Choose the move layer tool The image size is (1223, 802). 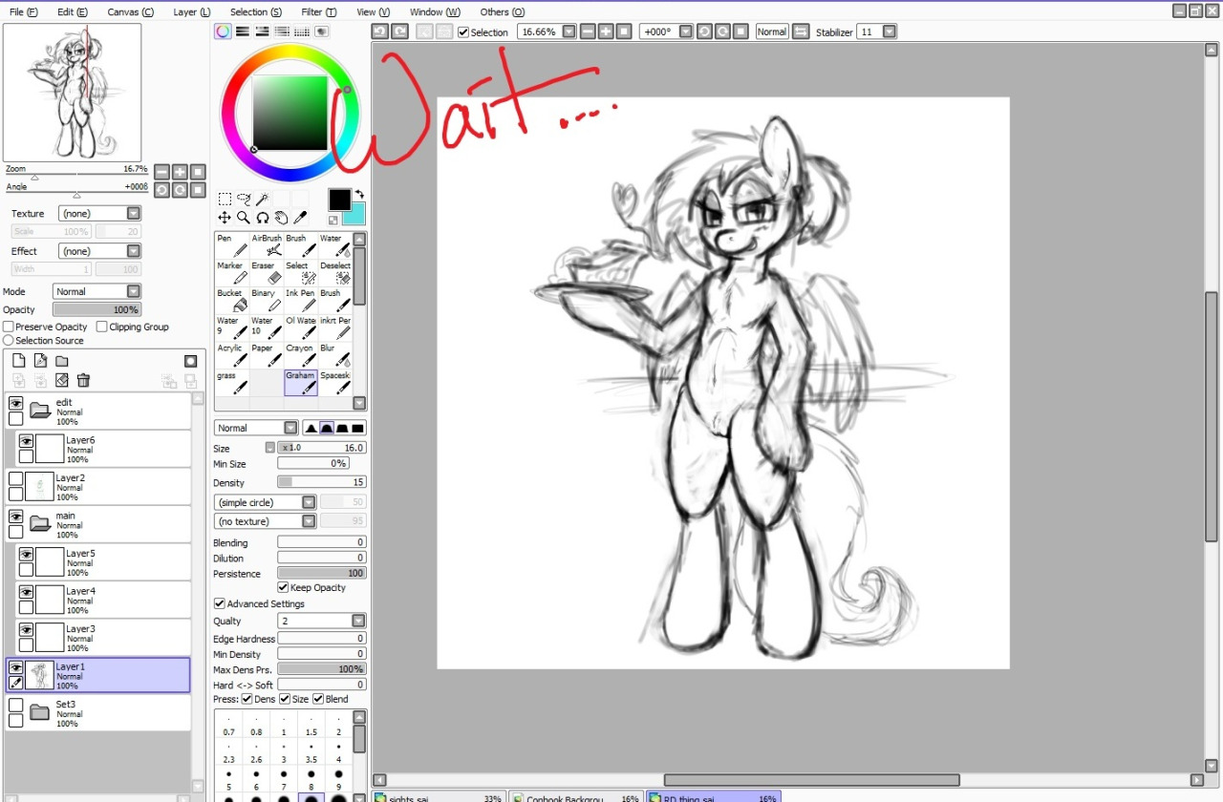pyautogui.click(x=225, y=218)
